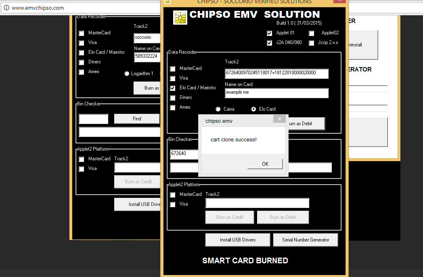Viewport: 423px width, 277px height.
Task: Enable the Applet02 checkbox
Action: coord(312,33)
